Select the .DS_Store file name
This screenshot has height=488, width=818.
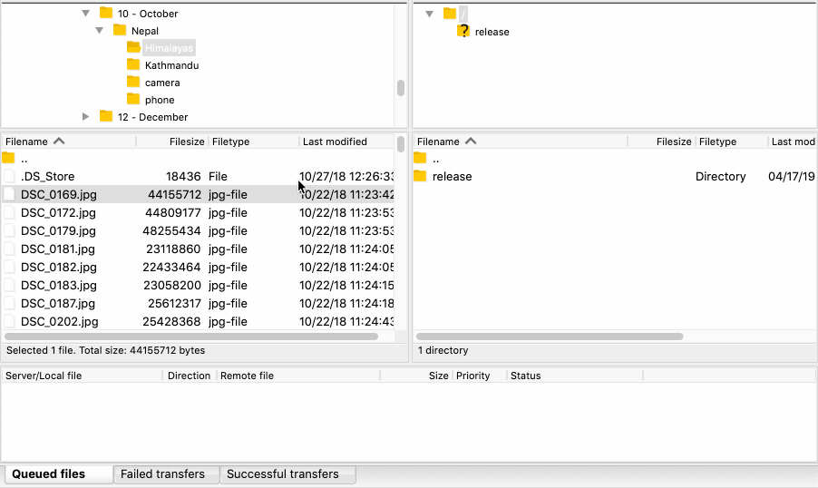pyautogui.click(x=47, y=176)
